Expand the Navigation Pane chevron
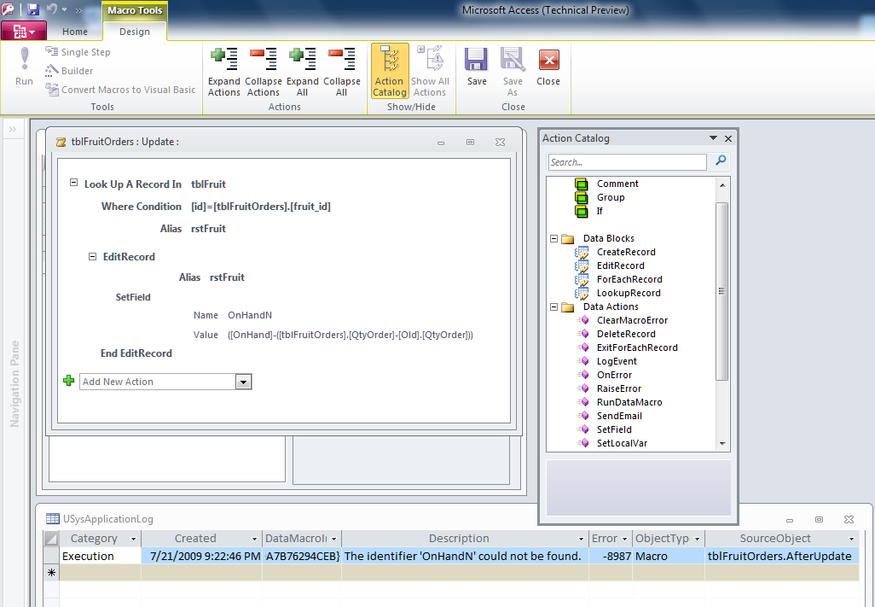 tap(13, 130)
